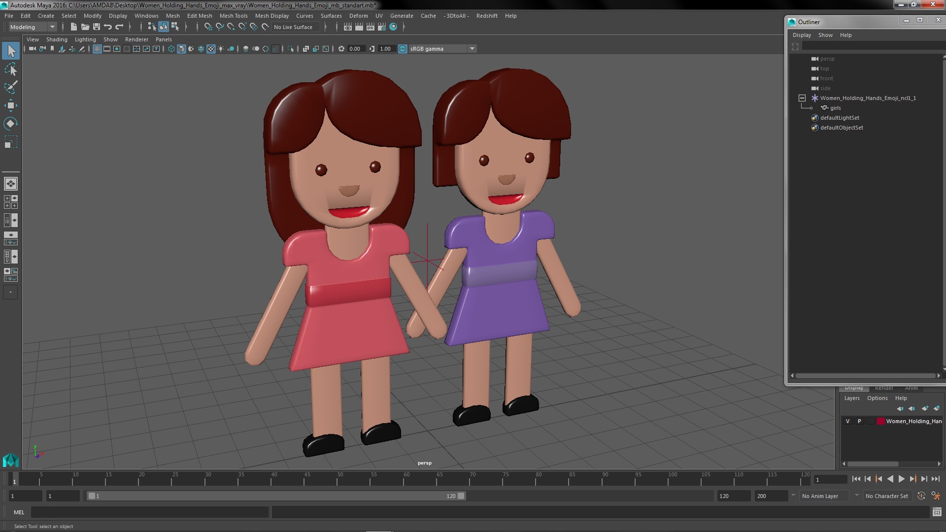Toggle wireframe display in viewport
The image size is (946, 532).
click(171, 49)
